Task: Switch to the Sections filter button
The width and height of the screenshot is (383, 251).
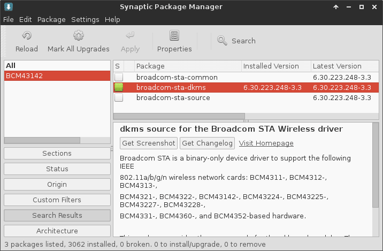Action: (x=57, y=154)
